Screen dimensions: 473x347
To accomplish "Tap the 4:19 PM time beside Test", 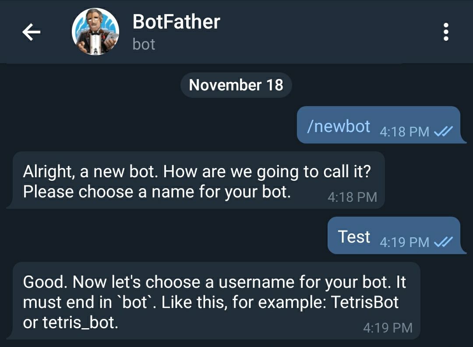I will [404, 242].
